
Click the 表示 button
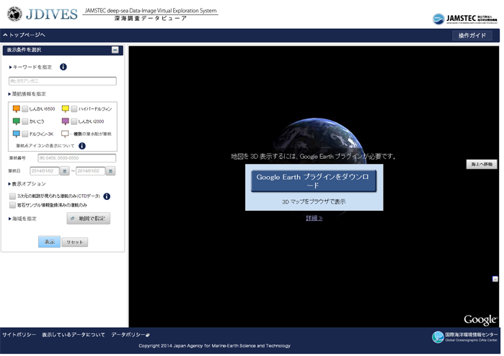pos(49,242)
